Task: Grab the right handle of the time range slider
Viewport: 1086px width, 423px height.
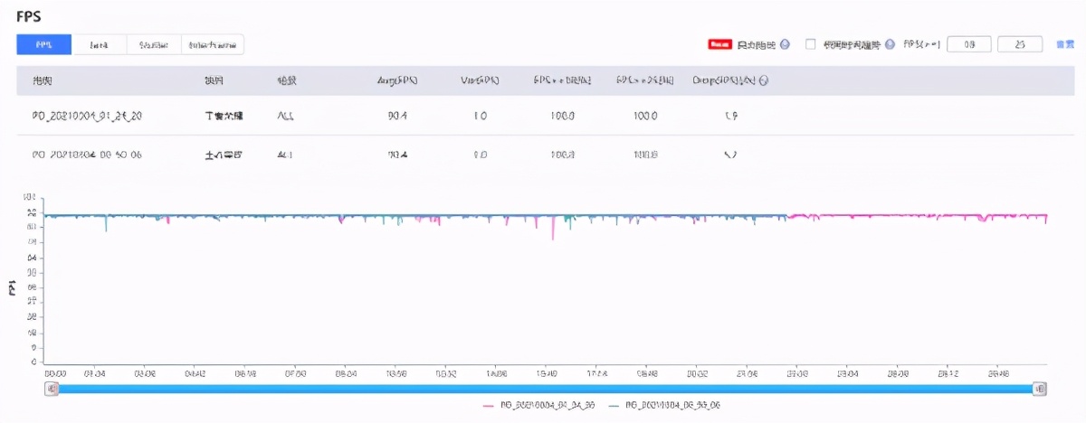Action: coord(1040,388)
